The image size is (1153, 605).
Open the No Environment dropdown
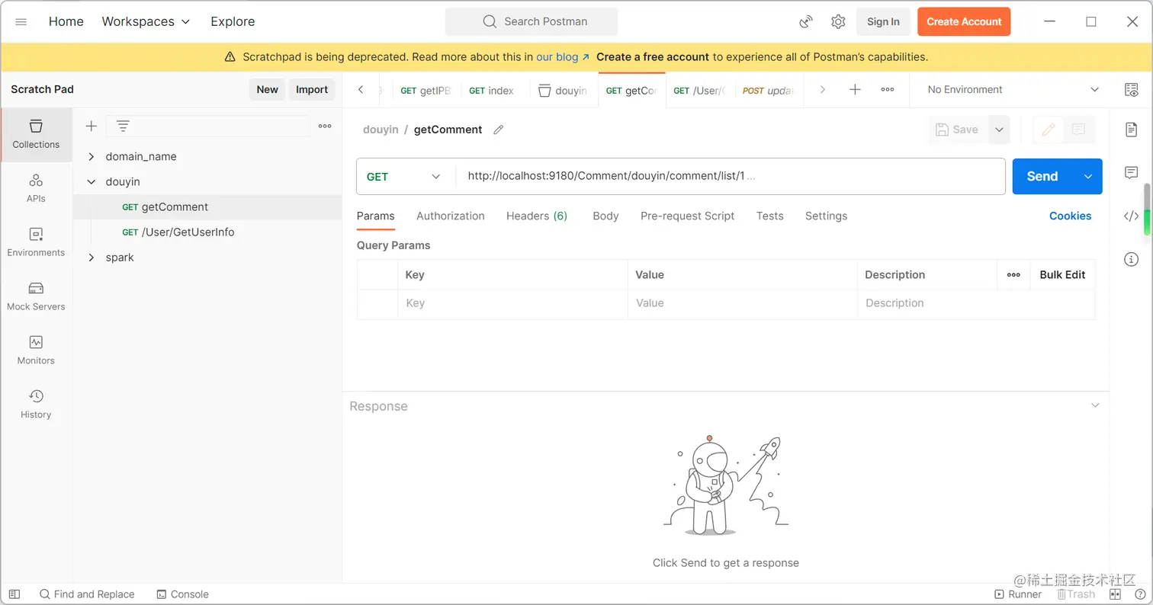point(1013,89)
